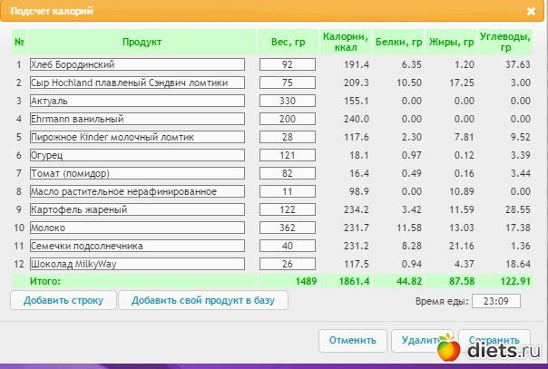This screenshot has width=548, height=369.
Task: Focus the Молоко weight field 362
Action: [x=288, y=228]
